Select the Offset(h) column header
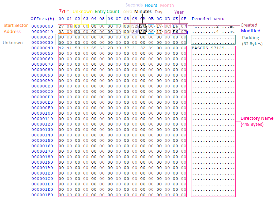The width and height of the screenshot is (275, 200). click(42, 19)
